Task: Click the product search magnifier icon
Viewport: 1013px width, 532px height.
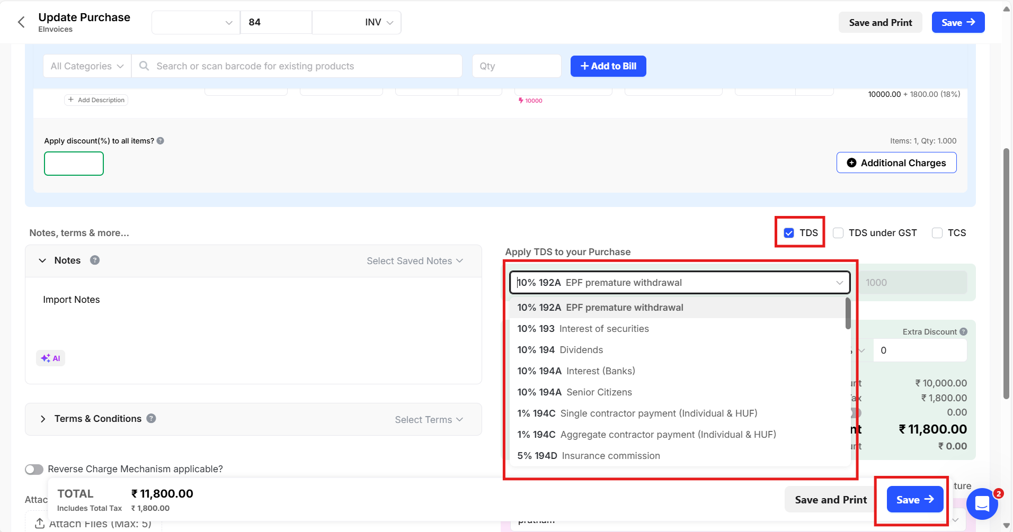Action: click(144, 66)
